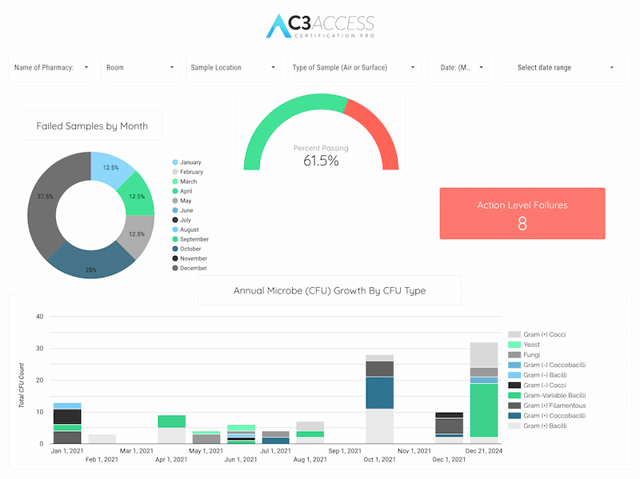Click Annual Microbe (CFU) Growth By CFU Type title
The width and height of the screenshot is (640, 479).
coord(330,290)
